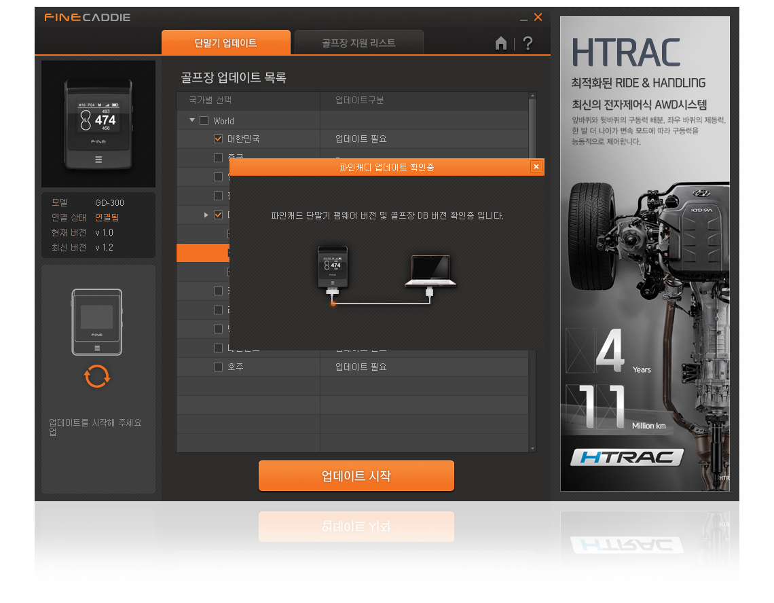Image resolution: width=774 pixels, height=603 pixels.
Task: Click the FINECADDIE logo
Action: pyautogui.click(x=88, y=17)
